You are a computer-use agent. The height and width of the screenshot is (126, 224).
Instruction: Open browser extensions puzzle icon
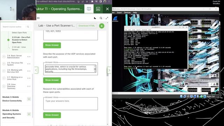pyautogui.click(x=92, y=1)
